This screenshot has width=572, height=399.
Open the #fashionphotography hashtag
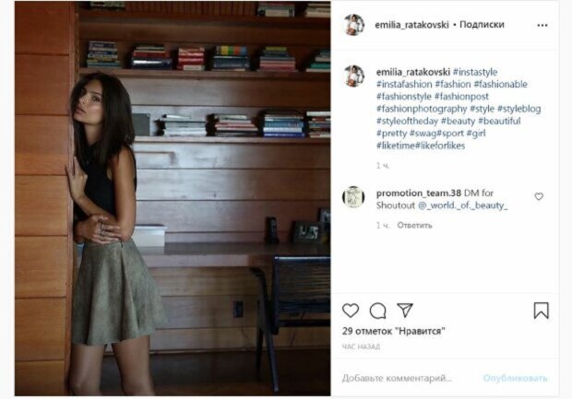[422, 109]
